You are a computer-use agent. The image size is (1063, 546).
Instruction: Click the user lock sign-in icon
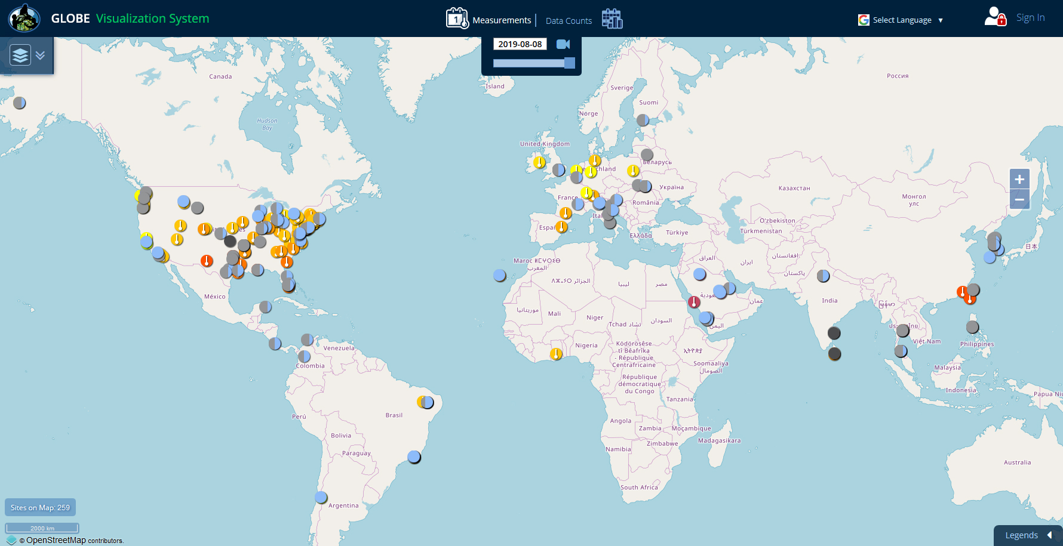click(x=995, y=17)
